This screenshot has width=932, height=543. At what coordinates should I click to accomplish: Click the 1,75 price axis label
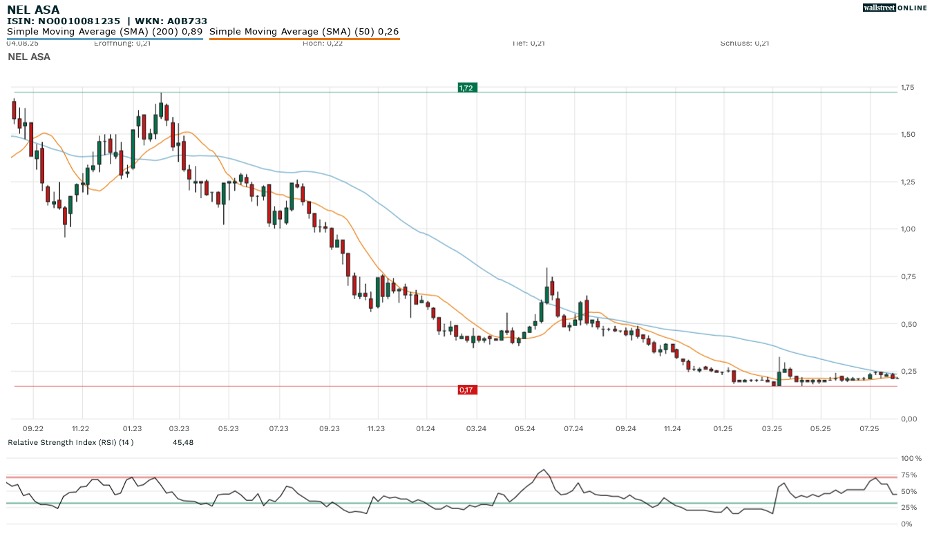click(906, 87)
